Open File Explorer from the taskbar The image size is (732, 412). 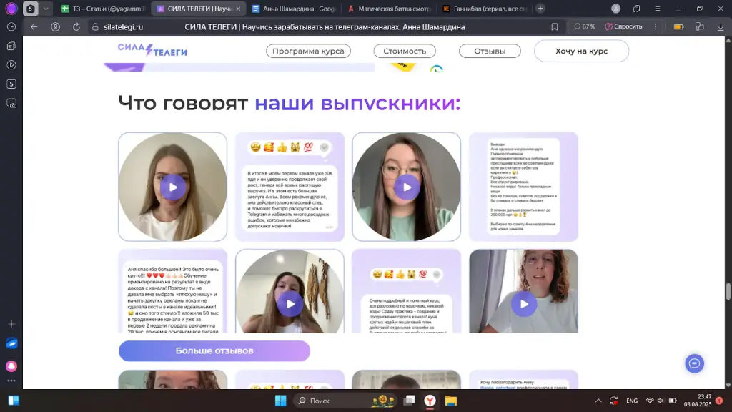450,401
